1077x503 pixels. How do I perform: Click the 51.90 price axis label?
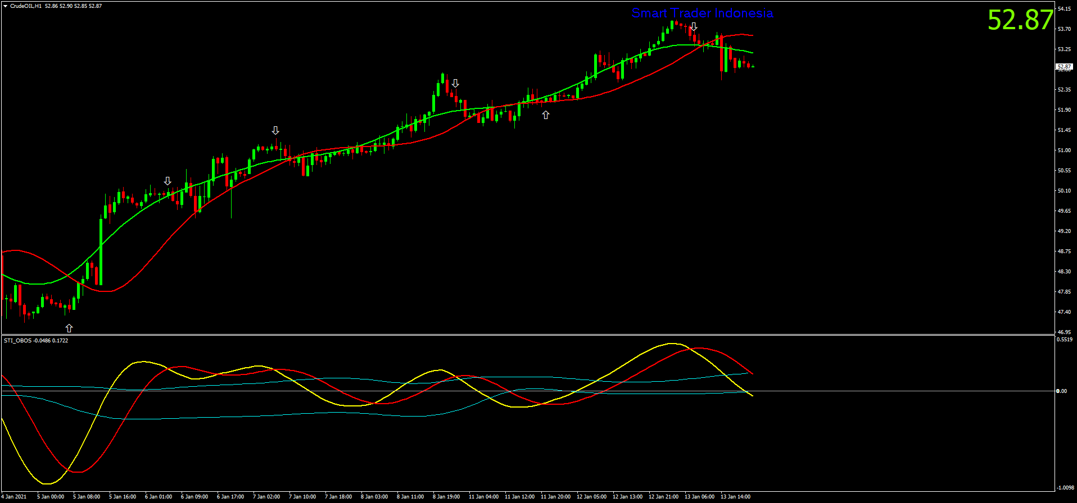1064,110
